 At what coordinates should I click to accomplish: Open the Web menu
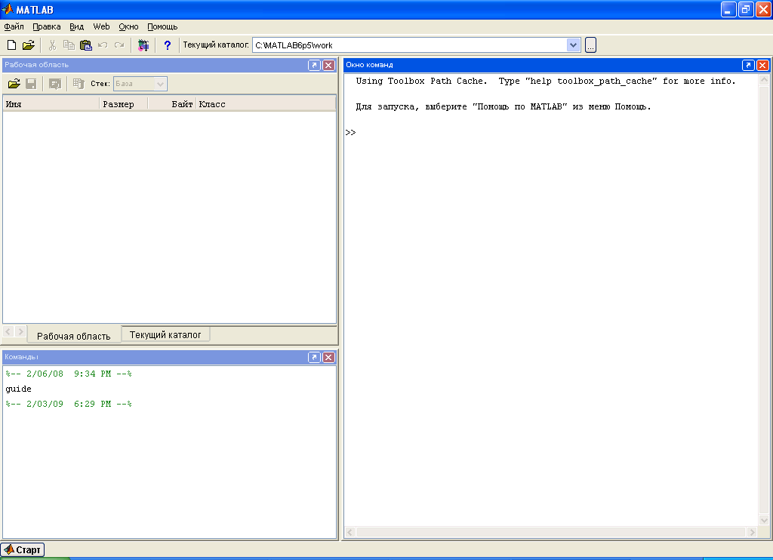coord(101,26)
